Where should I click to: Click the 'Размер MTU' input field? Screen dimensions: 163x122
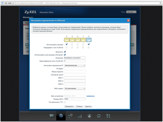75,99
